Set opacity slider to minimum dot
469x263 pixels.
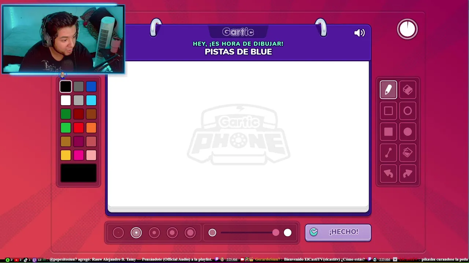pyautogui.click(x=212, y=232)
